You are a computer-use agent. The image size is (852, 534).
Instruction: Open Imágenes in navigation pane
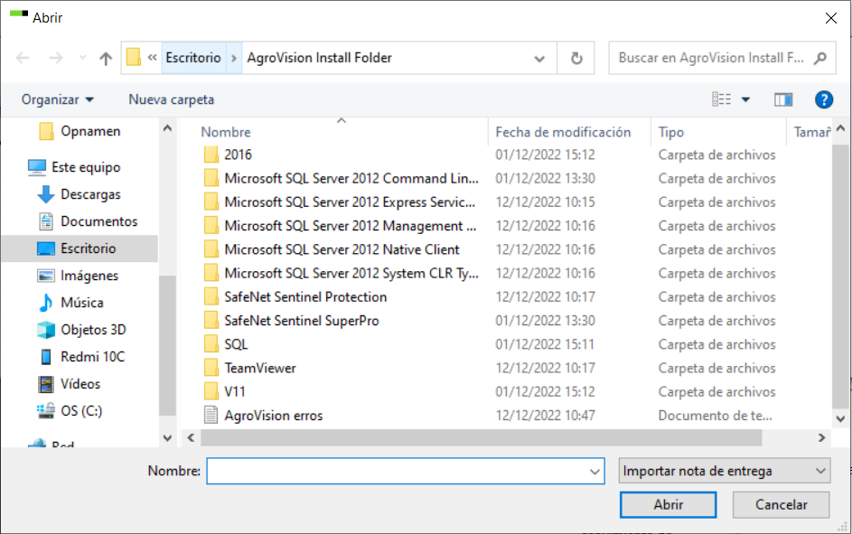tap(78, 276)
